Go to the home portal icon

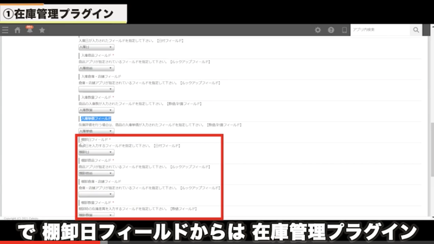click(17, 30)
